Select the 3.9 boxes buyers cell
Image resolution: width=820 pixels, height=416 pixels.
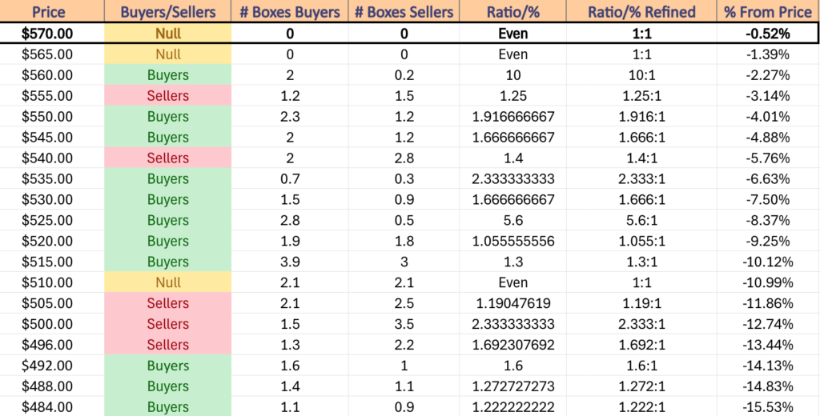(x=290, y=262)
